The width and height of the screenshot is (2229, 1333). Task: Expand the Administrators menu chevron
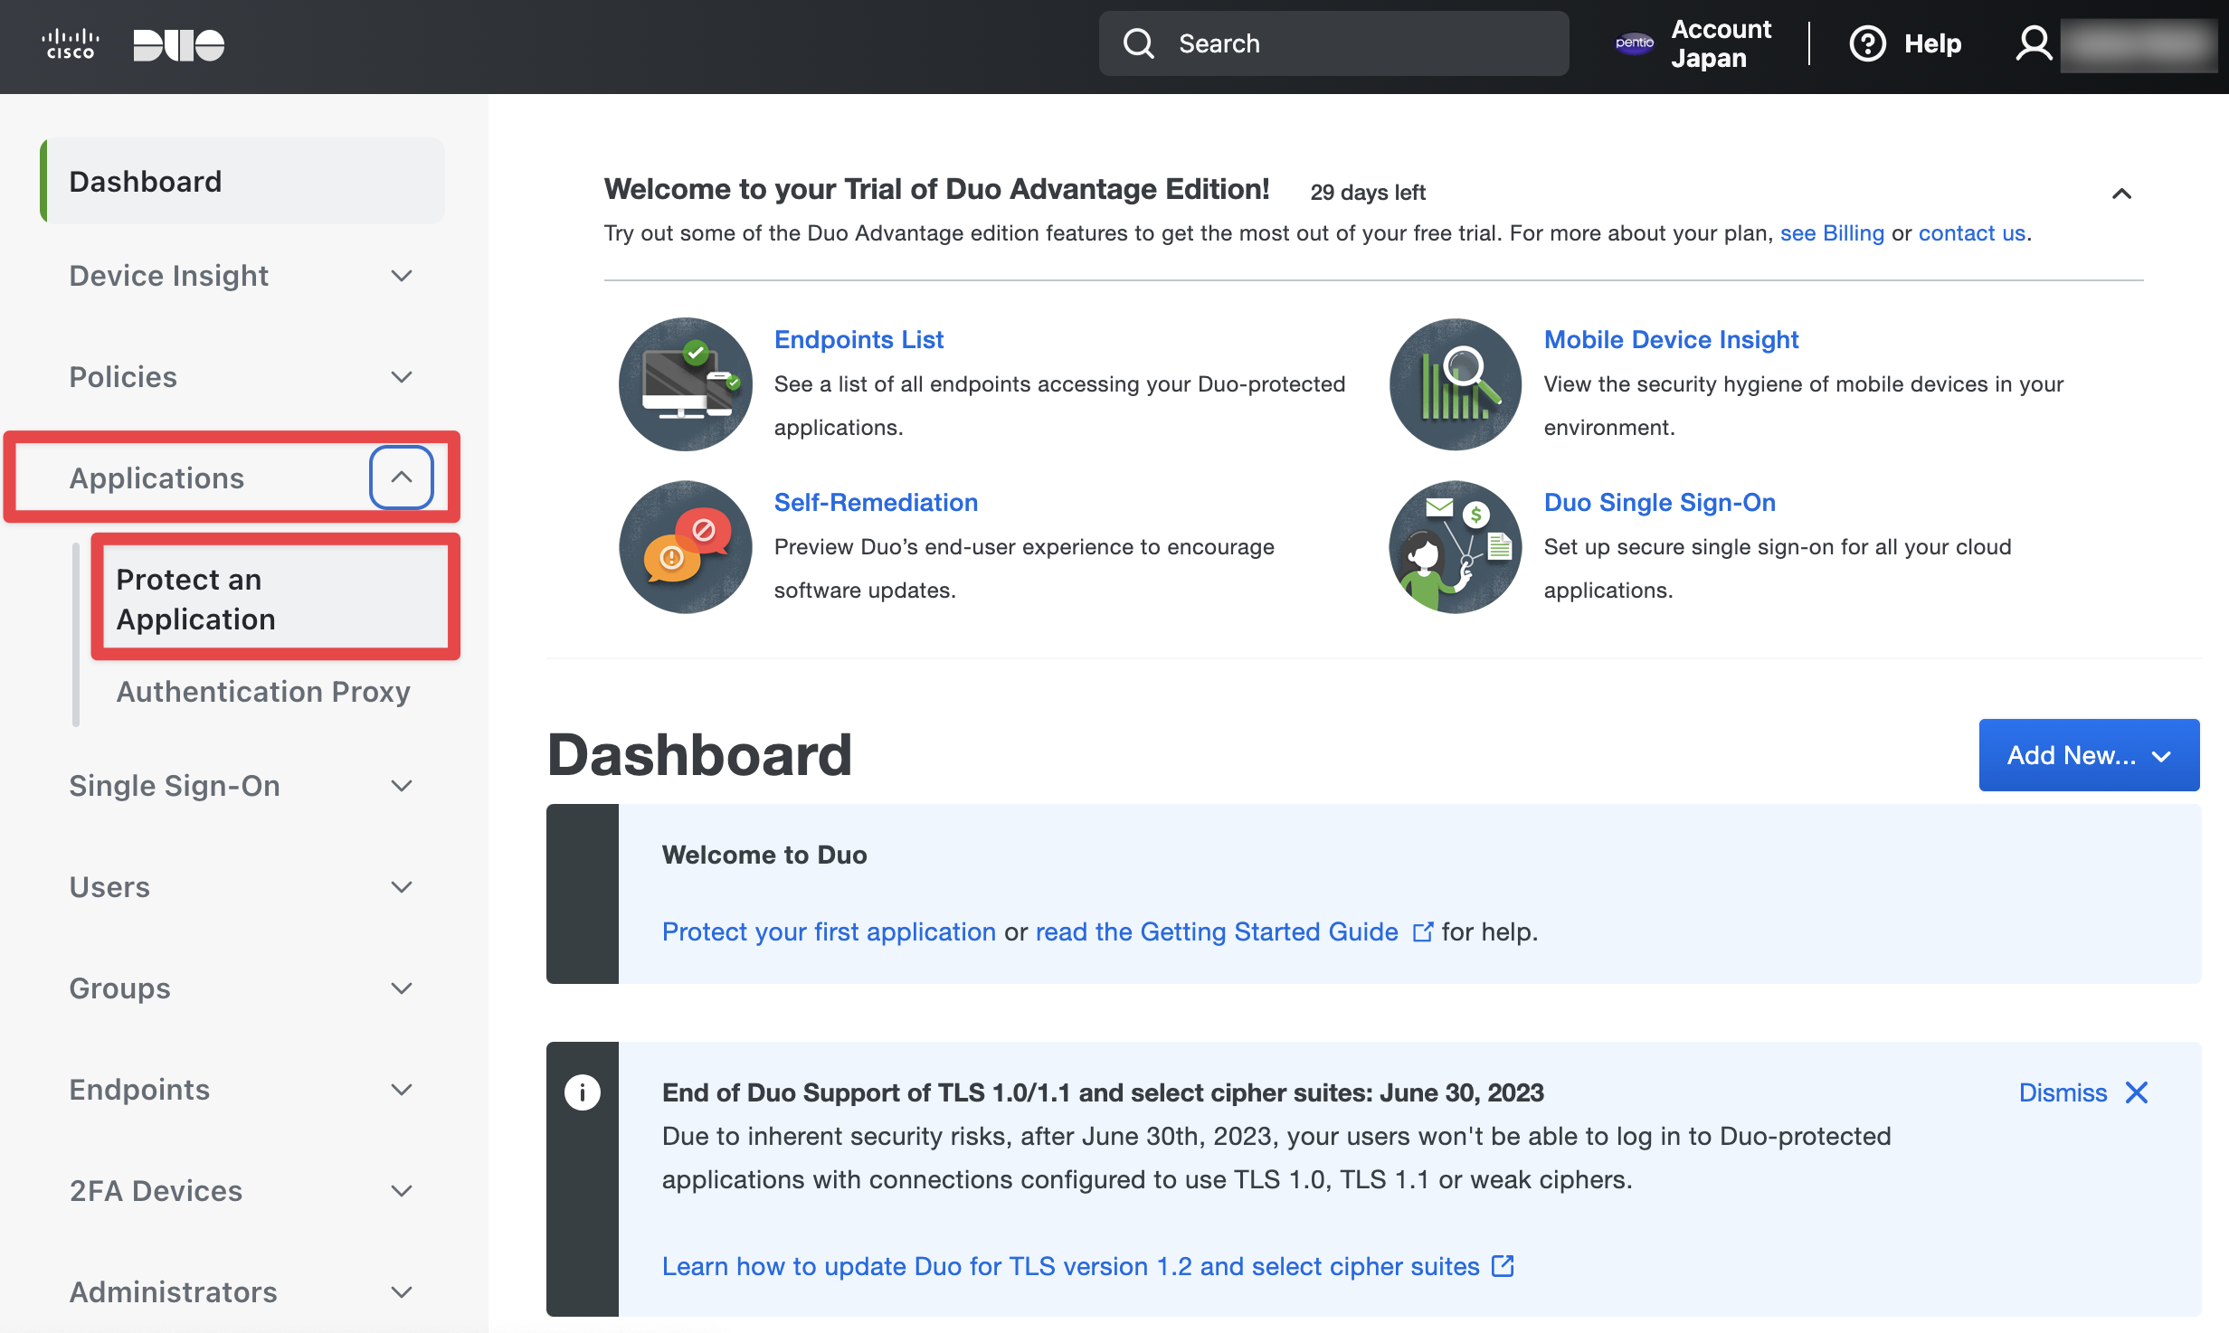pyautogui.click(x=402, y=1292)
